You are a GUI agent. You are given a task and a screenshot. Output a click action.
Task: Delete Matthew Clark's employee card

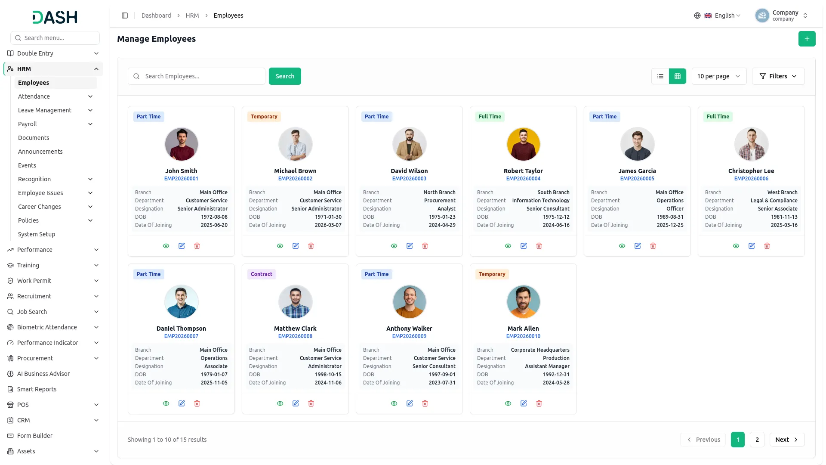coord(311,403)
